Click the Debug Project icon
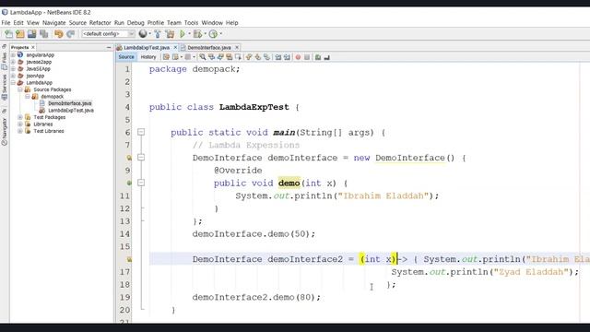Viewport: 590px width, 332px height. 197,34
